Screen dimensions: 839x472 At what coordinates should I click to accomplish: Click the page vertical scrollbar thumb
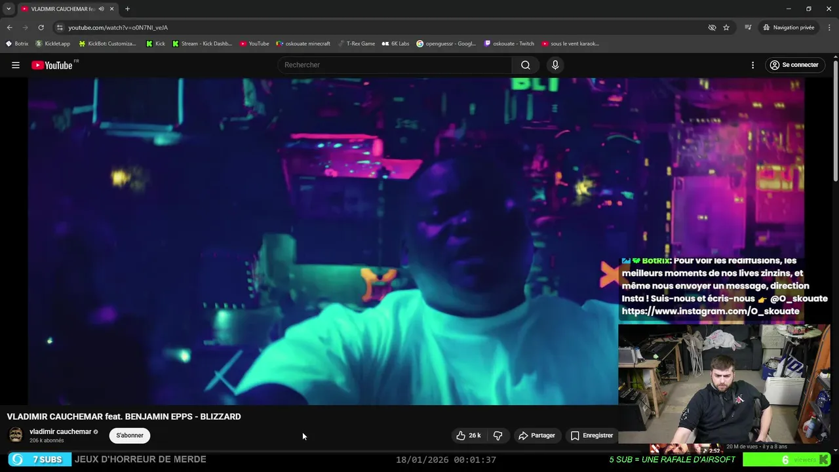(835, 121)
